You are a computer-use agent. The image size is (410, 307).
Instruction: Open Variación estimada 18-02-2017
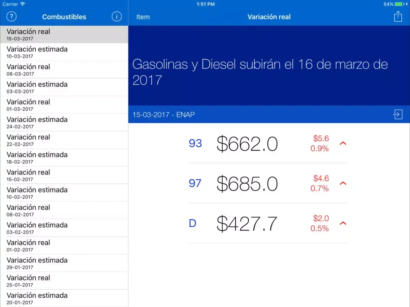coord(64,158)
